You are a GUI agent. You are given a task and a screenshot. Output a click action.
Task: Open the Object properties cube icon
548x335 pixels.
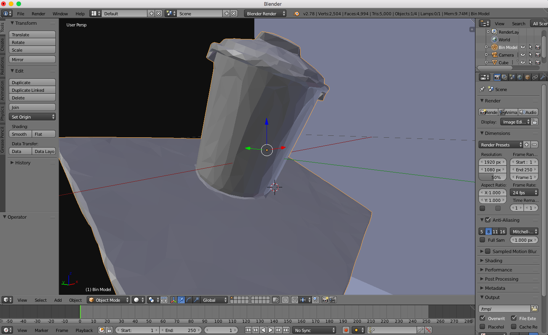tap(527, 77)
